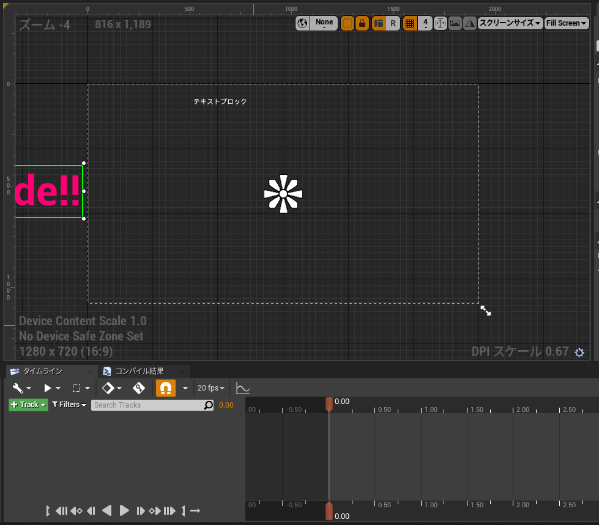The image size is (599, 525).
Task: Open the None culture dropdown
Action: pos(324,23)
